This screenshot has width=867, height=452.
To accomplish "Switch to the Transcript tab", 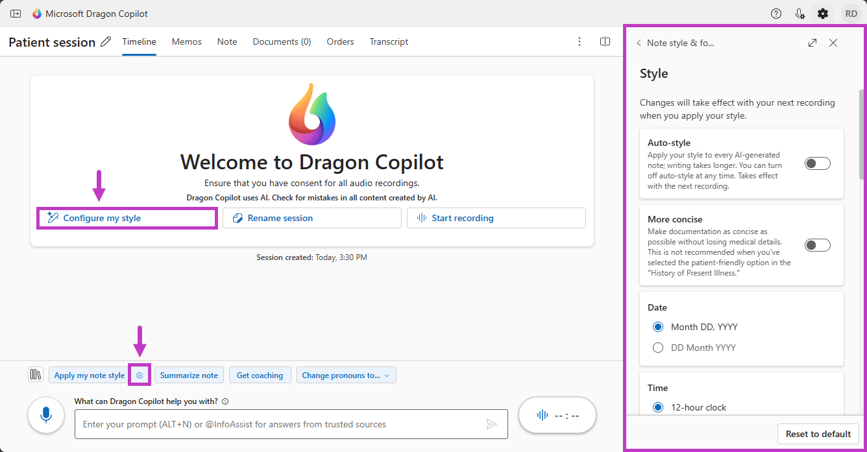I will coord(389,42).
